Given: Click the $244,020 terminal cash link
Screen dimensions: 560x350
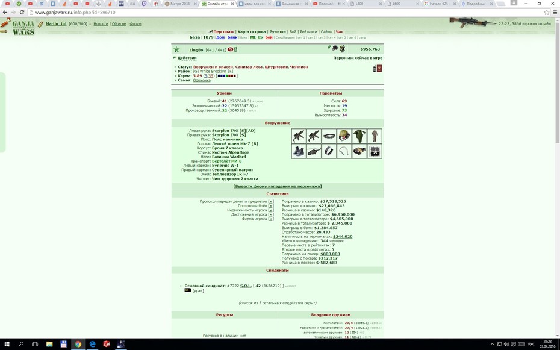Looking at the screenshot, I should [343, 236].
